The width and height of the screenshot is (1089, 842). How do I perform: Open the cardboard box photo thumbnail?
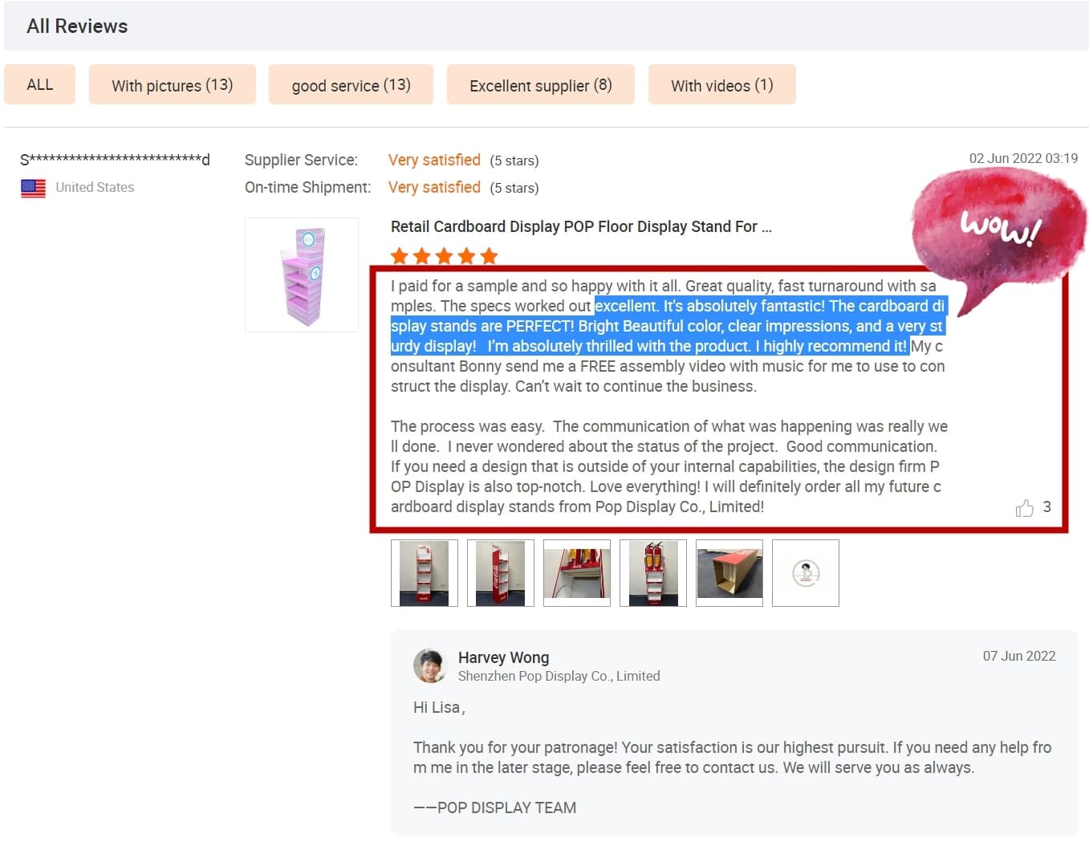[729, 573]
